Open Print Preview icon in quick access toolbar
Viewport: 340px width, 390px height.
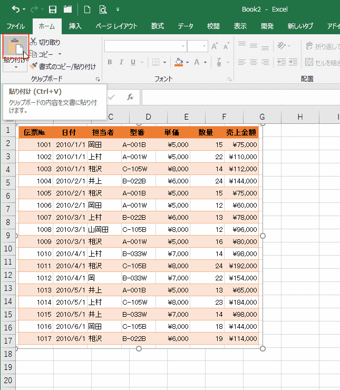point(103,9)
